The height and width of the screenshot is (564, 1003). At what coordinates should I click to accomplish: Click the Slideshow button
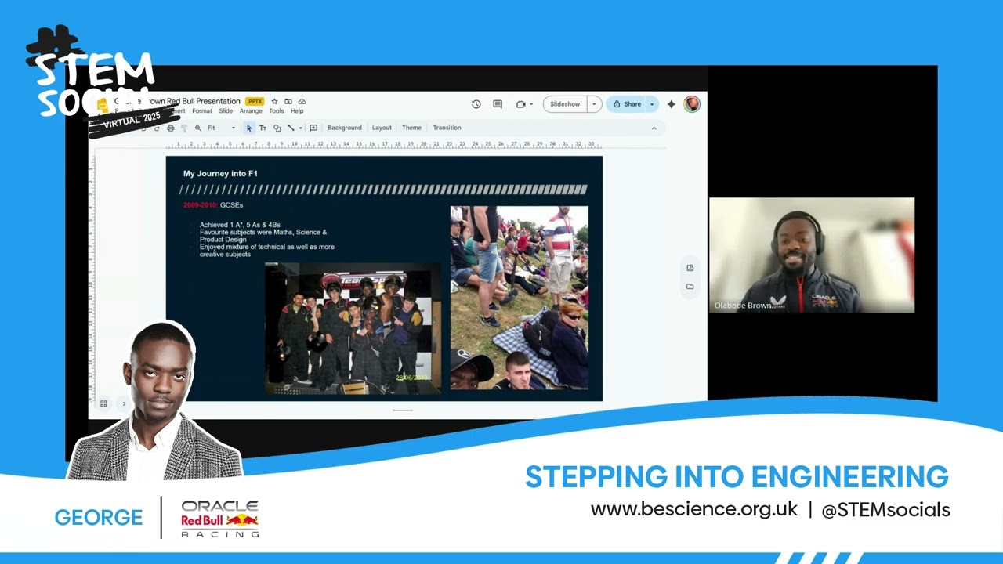click(x=565, y=104)
